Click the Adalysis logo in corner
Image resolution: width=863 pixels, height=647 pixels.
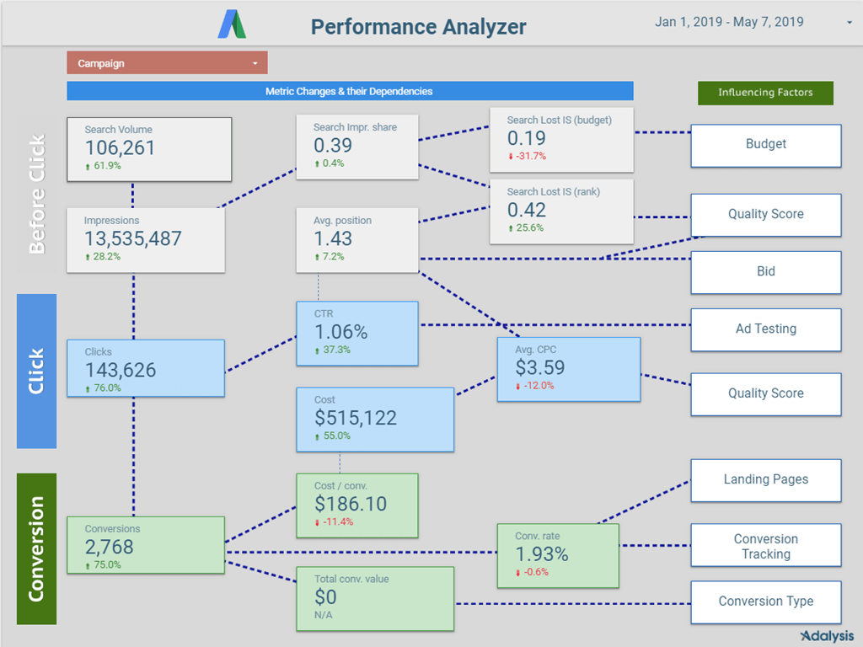[827, 635]
